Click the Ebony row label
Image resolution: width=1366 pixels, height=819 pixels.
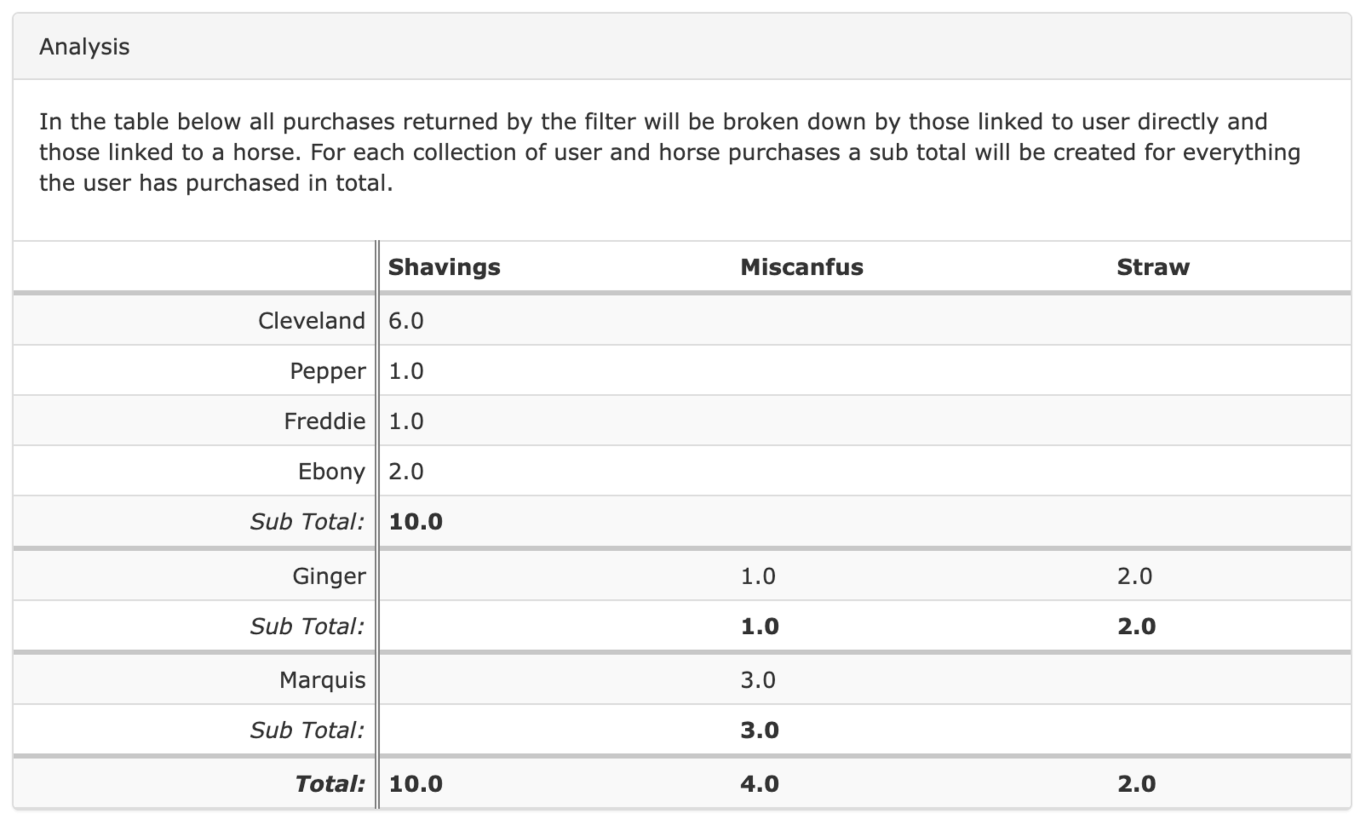pos(331,472)
